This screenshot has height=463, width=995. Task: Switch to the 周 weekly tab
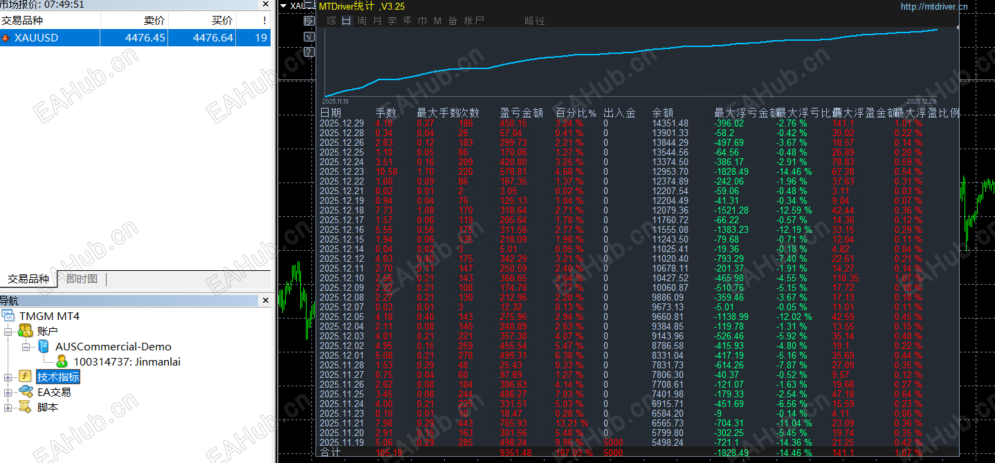(362, 21)
